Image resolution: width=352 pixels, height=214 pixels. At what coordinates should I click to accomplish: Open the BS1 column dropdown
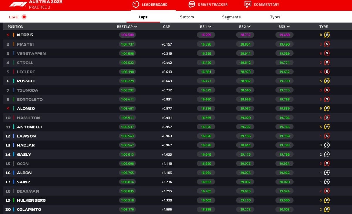click(209, 27)
